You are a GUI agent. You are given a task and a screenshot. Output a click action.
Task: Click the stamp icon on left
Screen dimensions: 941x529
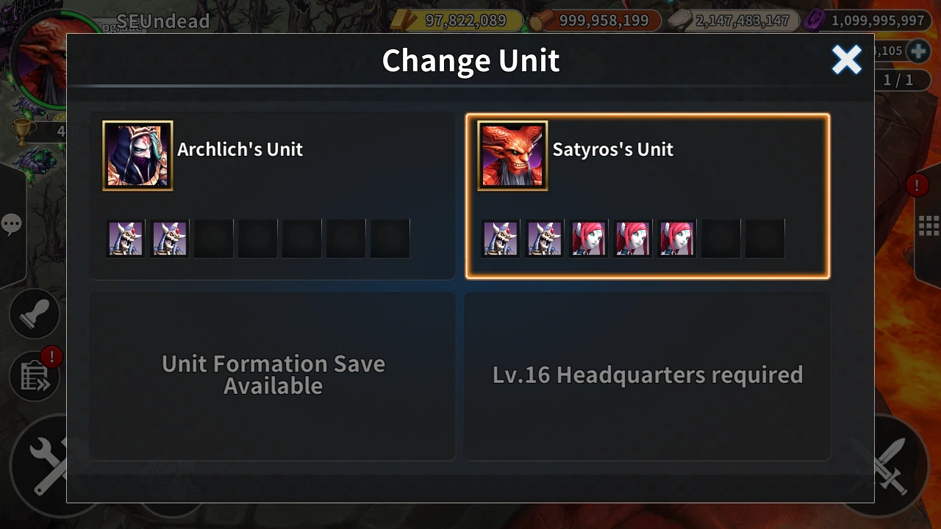pyautogui.click(x=35, y=314)
